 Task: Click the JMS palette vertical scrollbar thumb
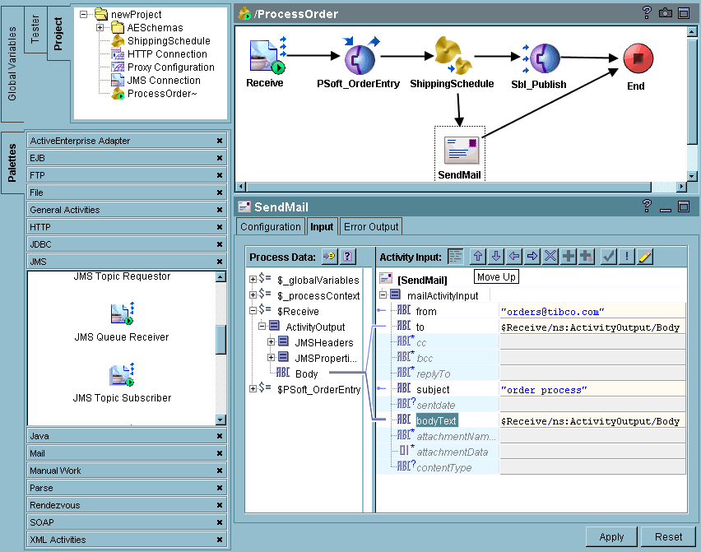point(221,340)
